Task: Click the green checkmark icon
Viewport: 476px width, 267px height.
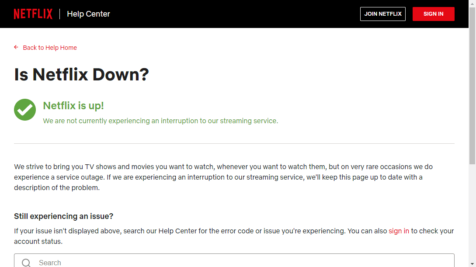Action: [x=25, y=110]
